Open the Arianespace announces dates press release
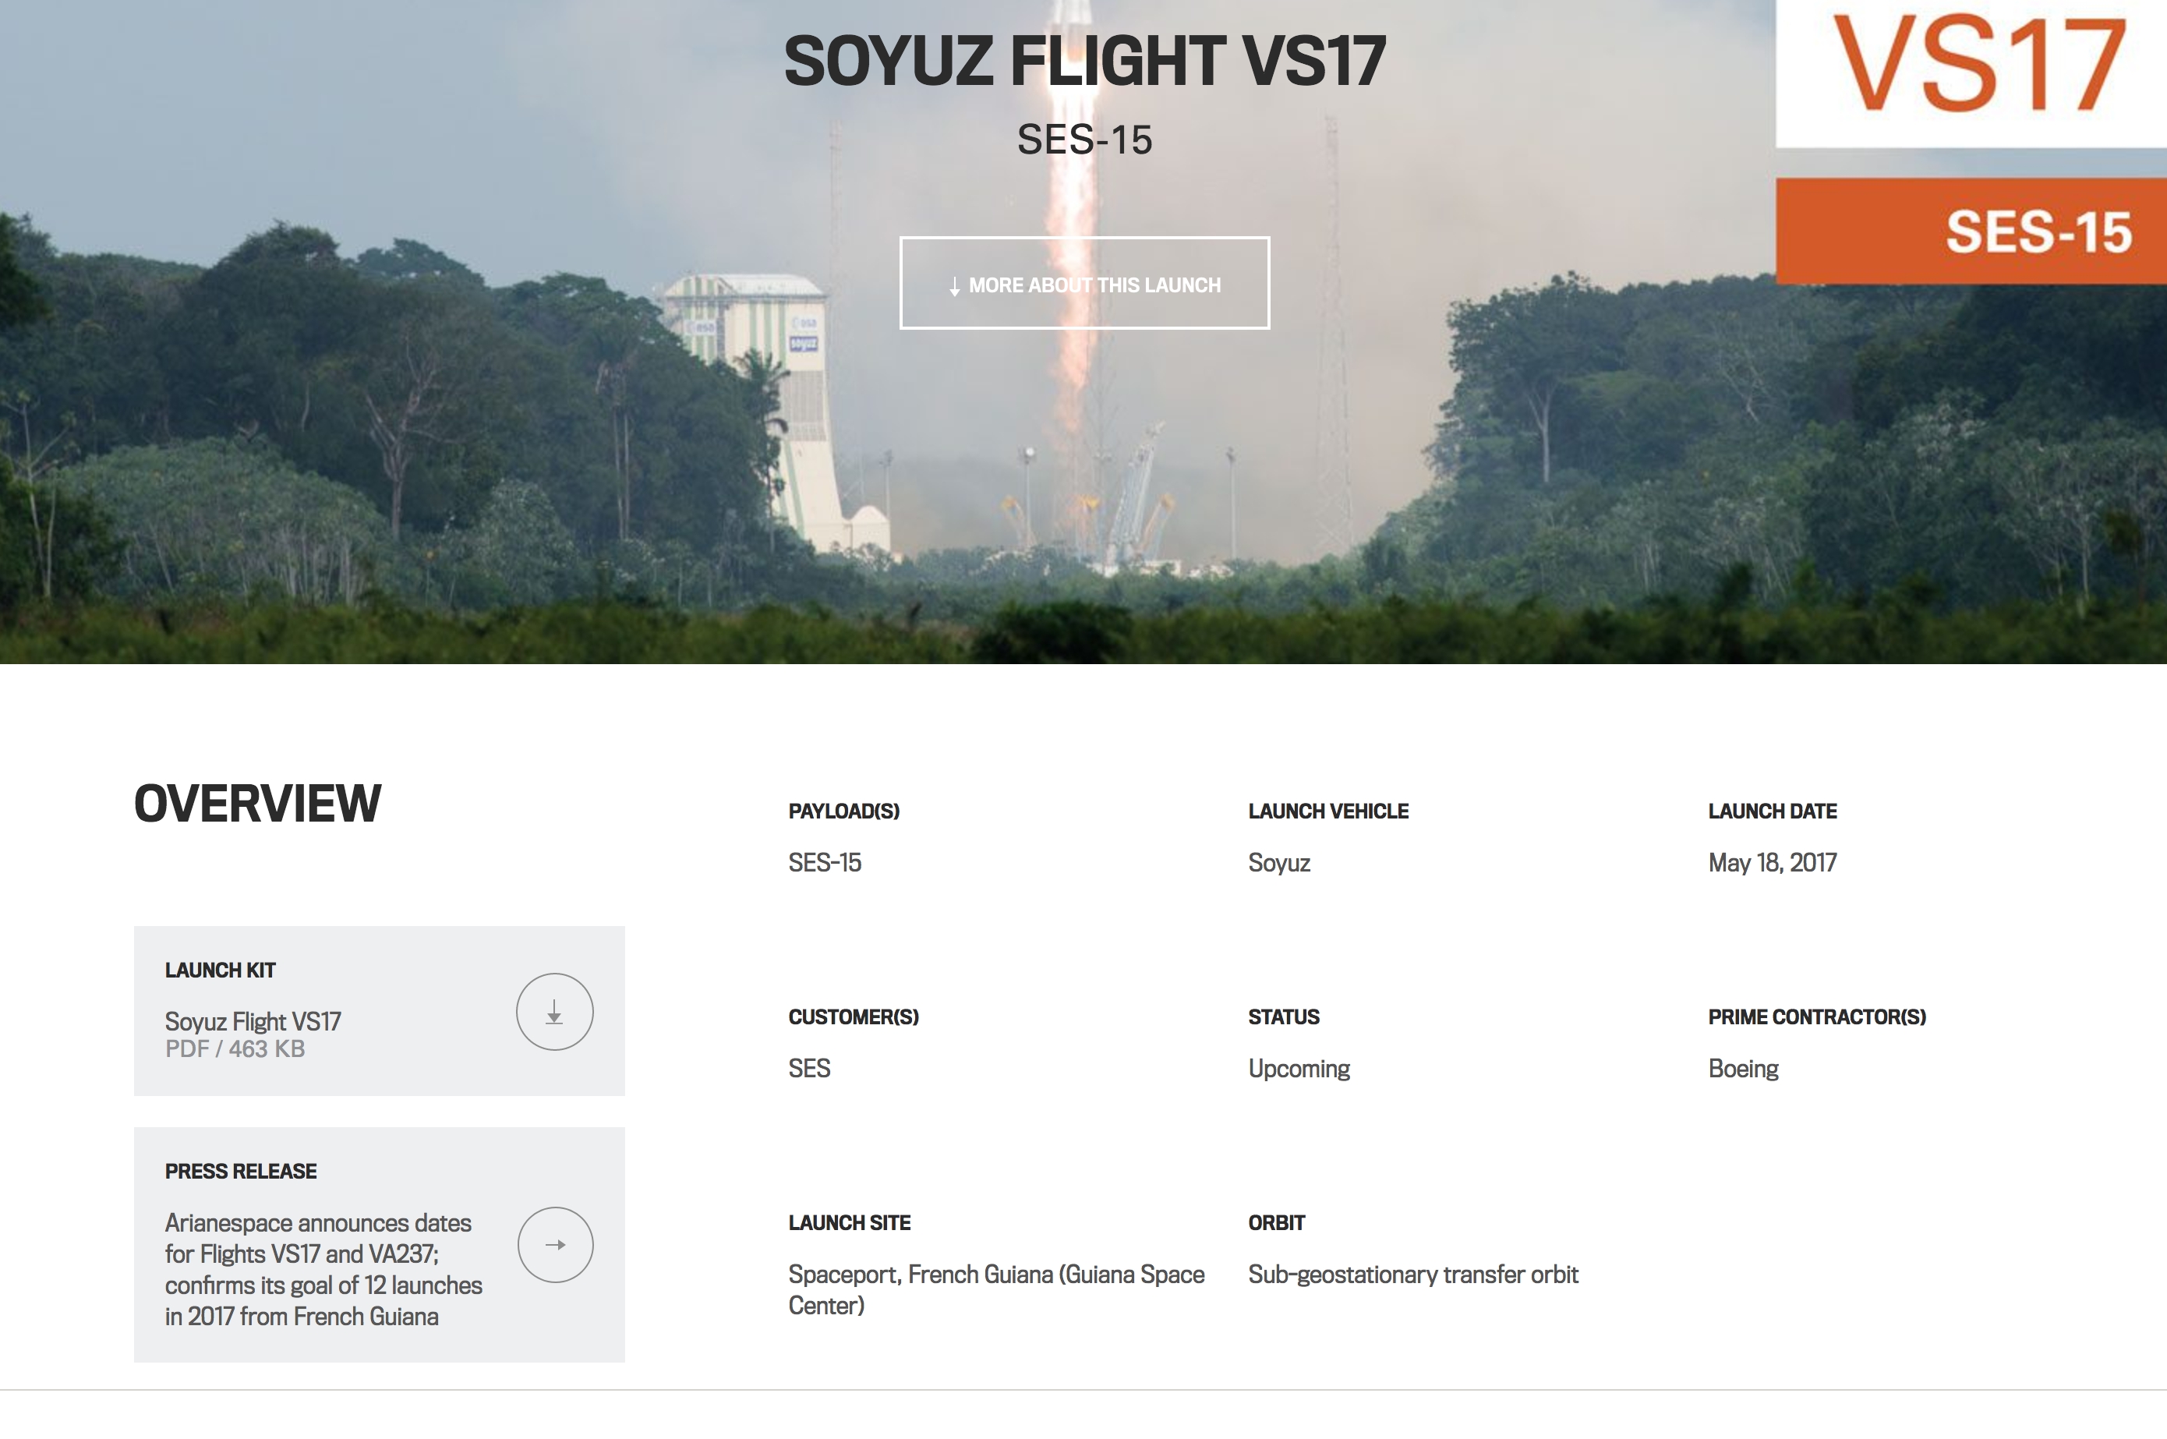This screenshot has width=2167, height=1439. click(x=323, y=1269)
